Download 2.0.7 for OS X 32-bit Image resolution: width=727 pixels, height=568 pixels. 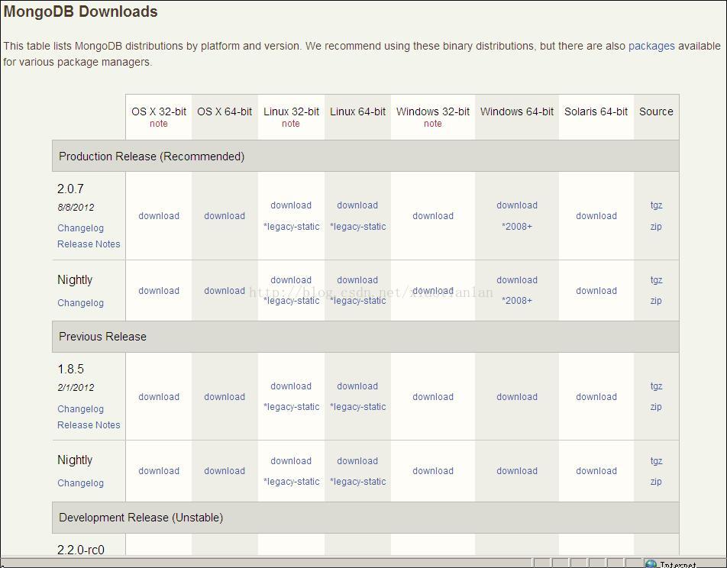(159, 216)
